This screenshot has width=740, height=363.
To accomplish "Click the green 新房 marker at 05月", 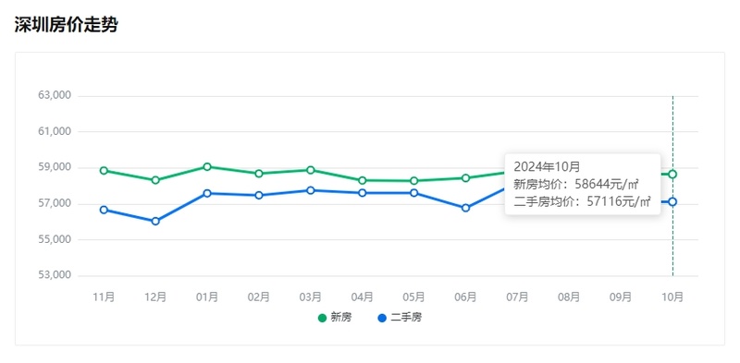I will tap(413, 180).
